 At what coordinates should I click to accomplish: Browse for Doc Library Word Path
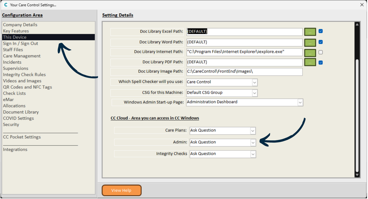[x=310, y=43]
